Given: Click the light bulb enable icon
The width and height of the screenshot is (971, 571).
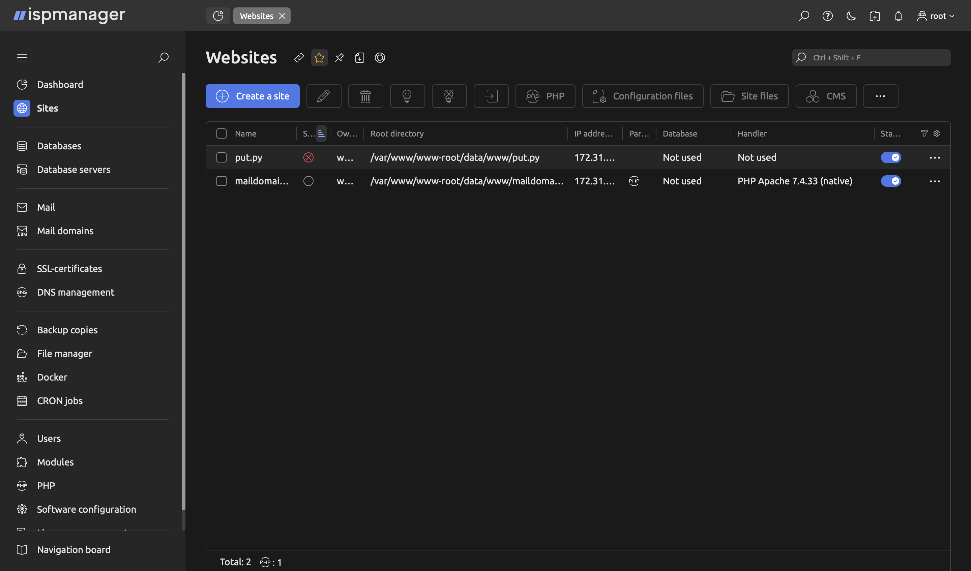Looking at the screenshot, I should (407, 96).
